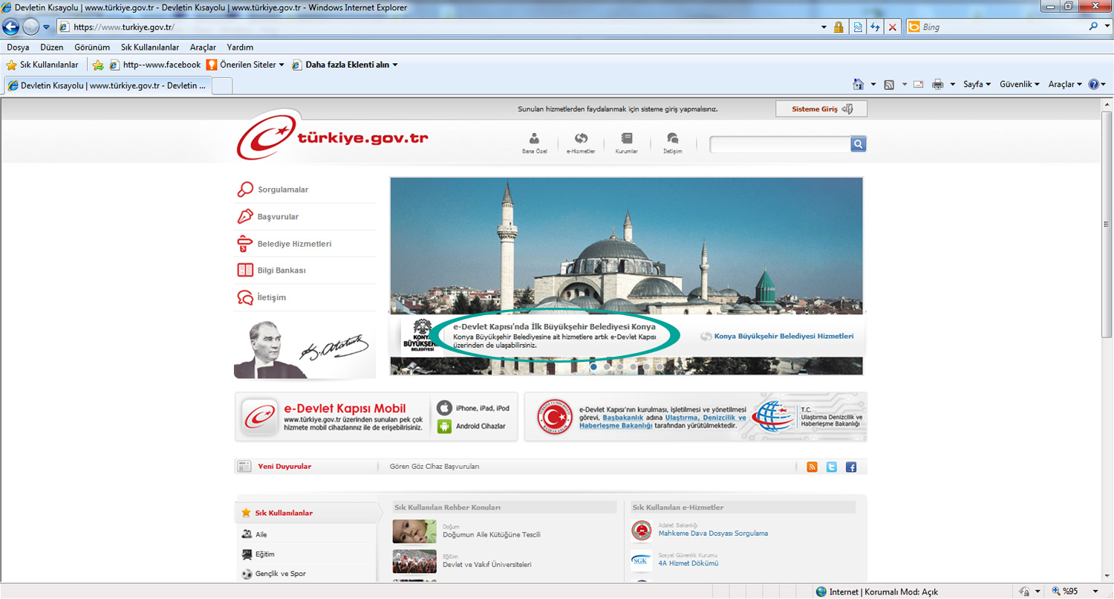Expand the Güvenlik dropdown menu
The image size is (1114, 599).
coord(1020,85)
